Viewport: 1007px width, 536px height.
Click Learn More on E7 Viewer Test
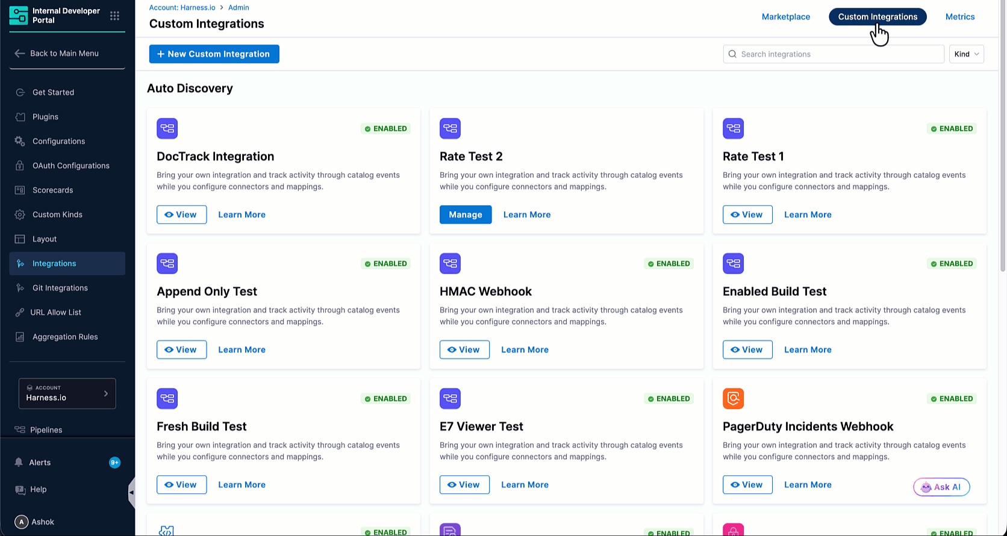pos(525,485)
